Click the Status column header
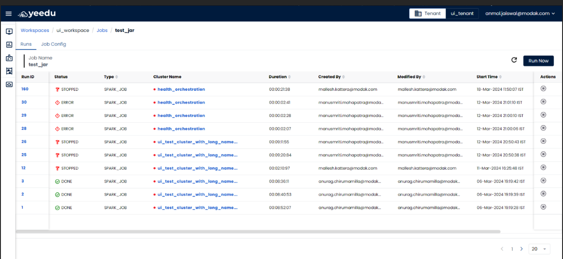The width and height of the screenshot is (563, 259). pos(61,77)
